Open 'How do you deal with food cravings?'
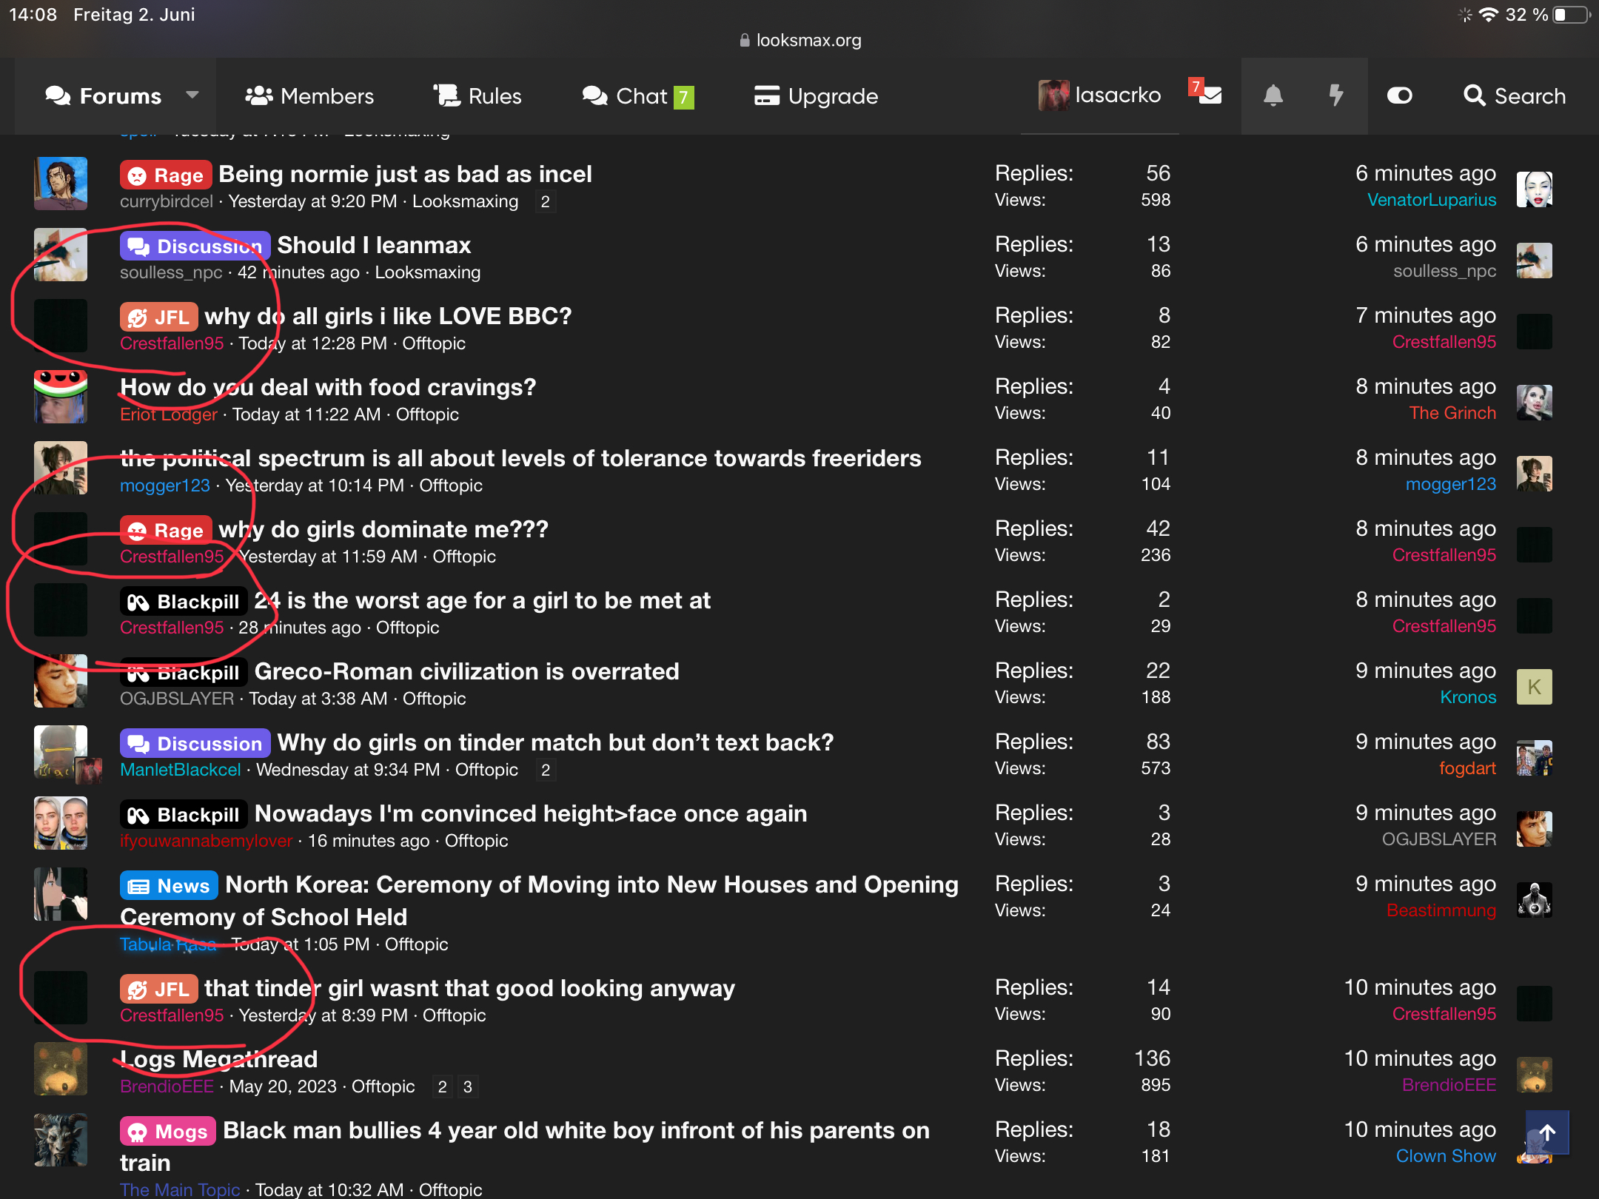This screenshot has width=1599, height=1199. pos(328,387)
